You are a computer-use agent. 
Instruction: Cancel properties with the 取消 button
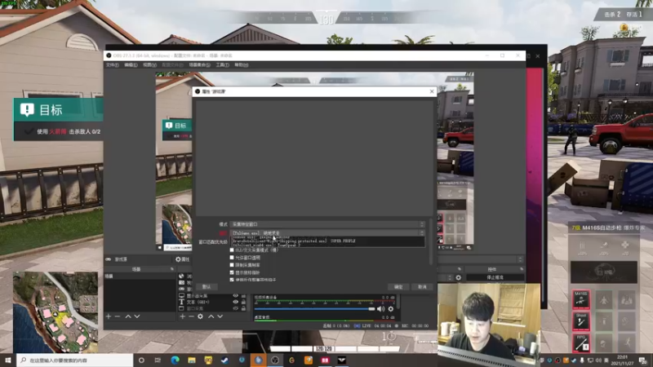(x=422, y=287)
